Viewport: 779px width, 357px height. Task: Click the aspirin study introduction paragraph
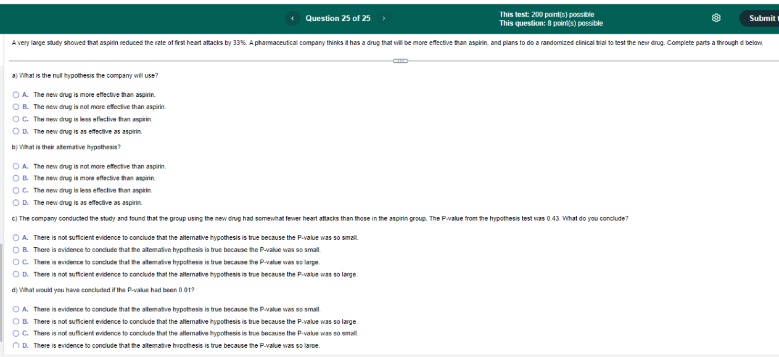pyautogui.click(x=387, y=43)
